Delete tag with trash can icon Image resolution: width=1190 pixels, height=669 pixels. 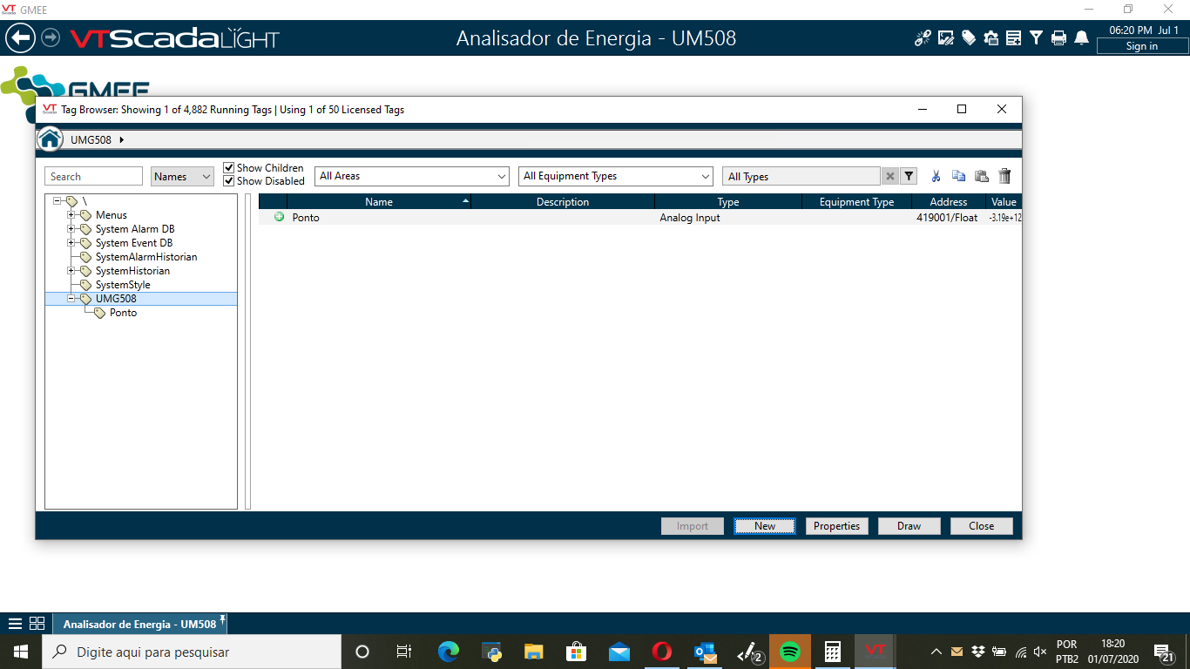click(1004, 176)
